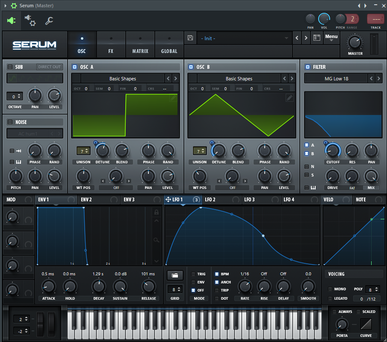The width and height of the screenshot is (387, 342).
Task: Click the OSC A unison voices stepper
Action: [x=83, y=151]
